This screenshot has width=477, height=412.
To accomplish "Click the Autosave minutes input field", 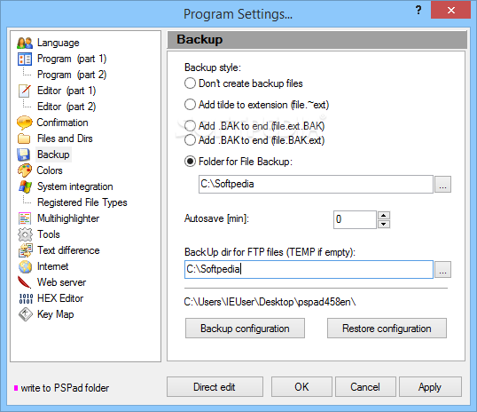I will pyautogui.click(x=355, y=219).
